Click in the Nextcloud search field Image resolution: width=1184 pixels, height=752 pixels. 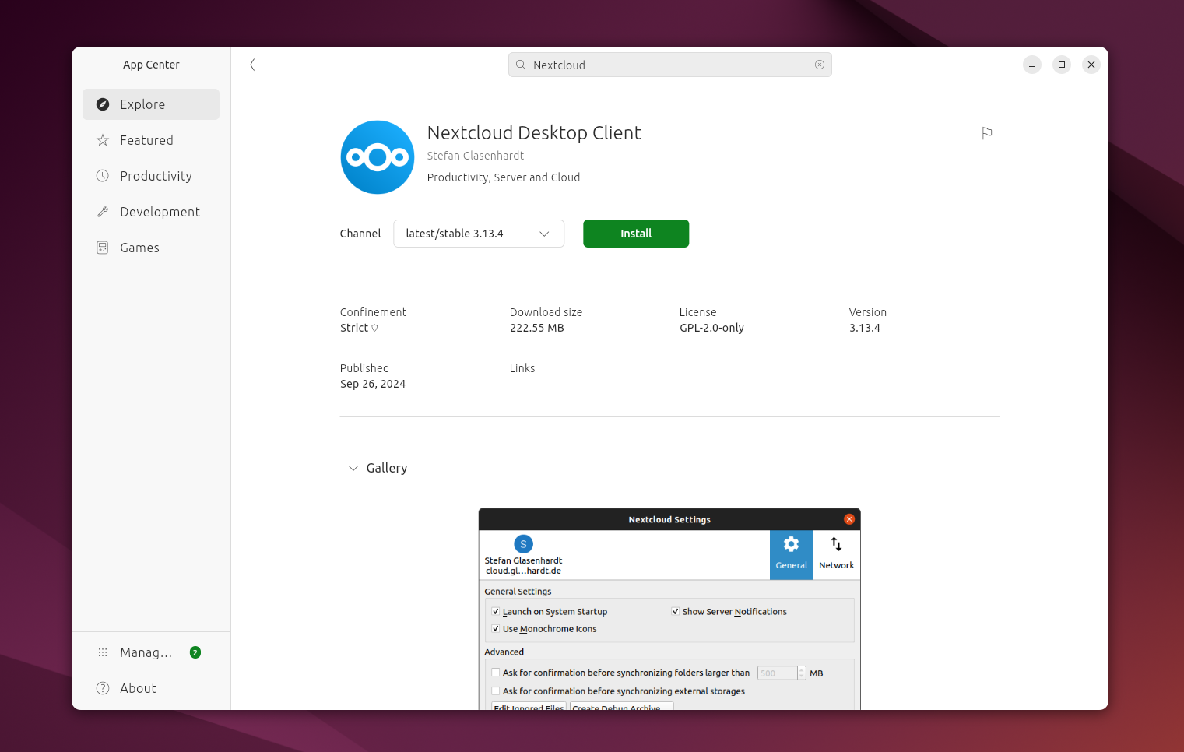669,65
